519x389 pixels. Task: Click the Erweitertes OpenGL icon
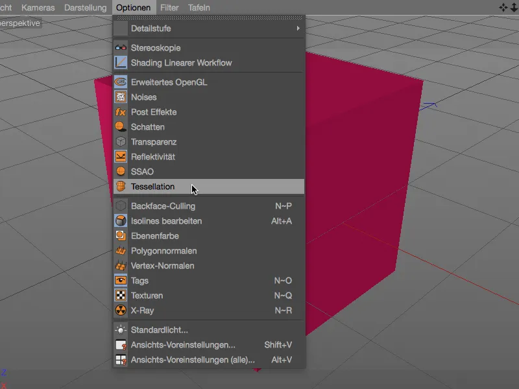pos(121,82)
